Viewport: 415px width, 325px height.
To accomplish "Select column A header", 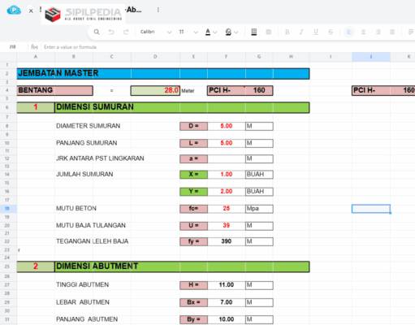I will click(x=36, y=57).
